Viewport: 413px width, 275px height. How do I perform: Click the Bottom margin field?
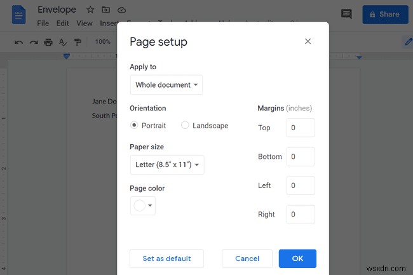301,157
